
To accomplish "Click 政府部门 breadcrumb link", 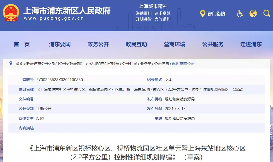I will pos(77,64).
